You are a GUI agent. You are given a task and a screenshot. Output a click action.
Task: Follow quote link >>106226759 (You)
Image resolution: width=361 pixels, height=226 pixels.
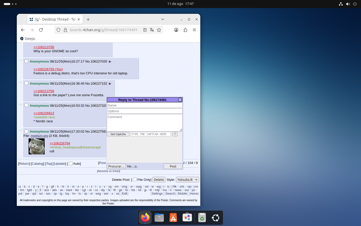point(48,69)
